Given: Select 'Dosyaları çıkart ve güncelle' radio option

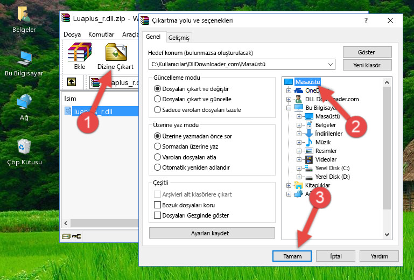Looking at the screenshot, I should click(157, 99).
